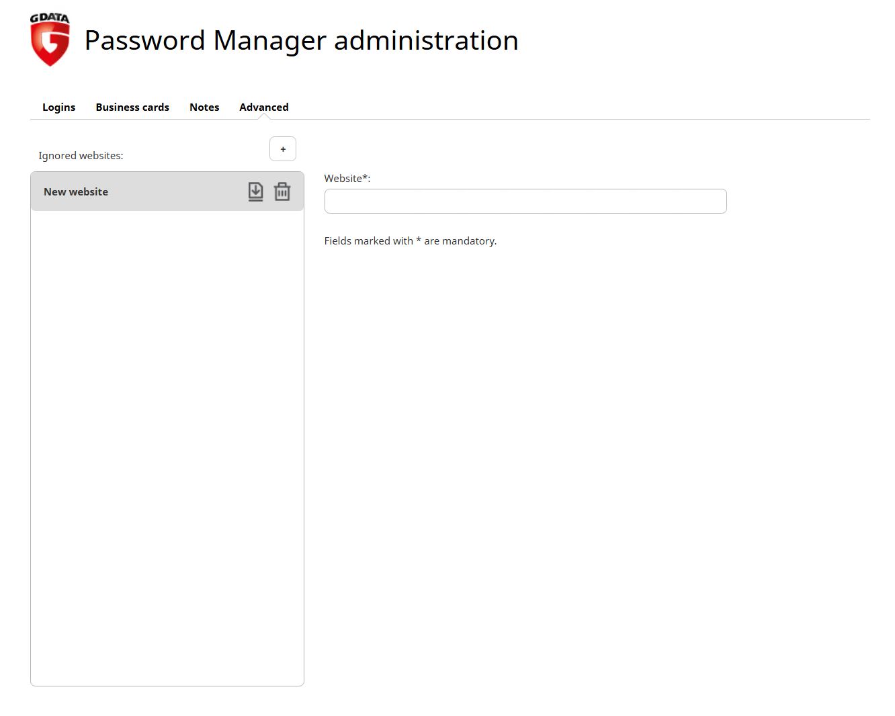Click the divider line below the tabs
895x716 pixels.
coord(538,120)
